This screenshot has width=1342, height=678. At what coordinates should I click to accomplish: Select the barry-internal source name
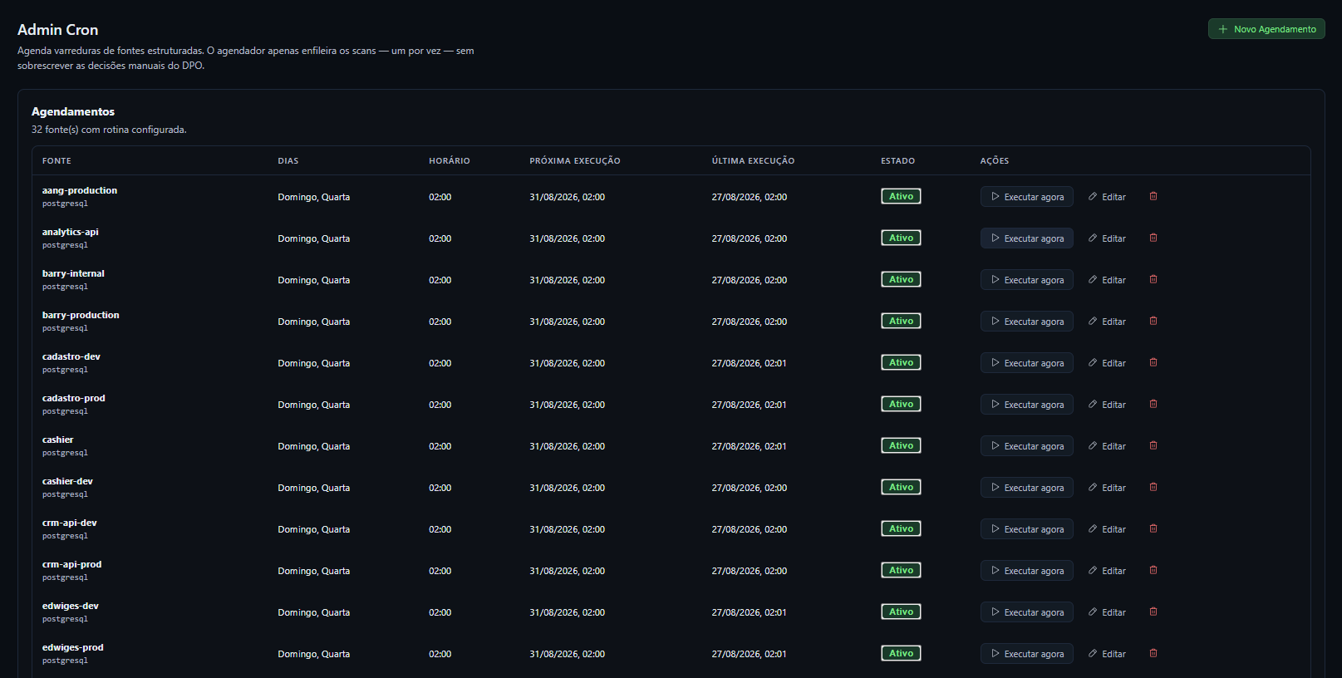pos(73,273)
